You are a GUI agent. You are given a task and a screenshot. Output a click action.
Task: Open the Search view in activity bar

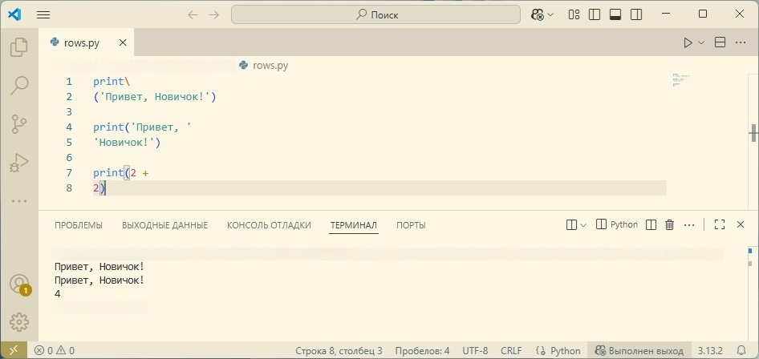tap(19, 85)
